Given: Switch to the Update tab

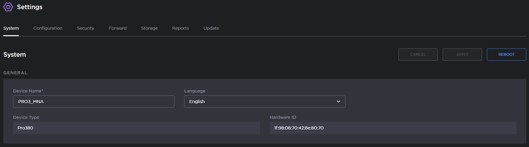Looking at the screenshot, I should pyautogui.click(x=211, y=28).
